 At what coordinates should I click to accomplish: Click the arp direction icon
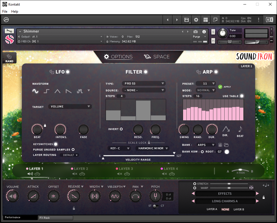[226, 129]
